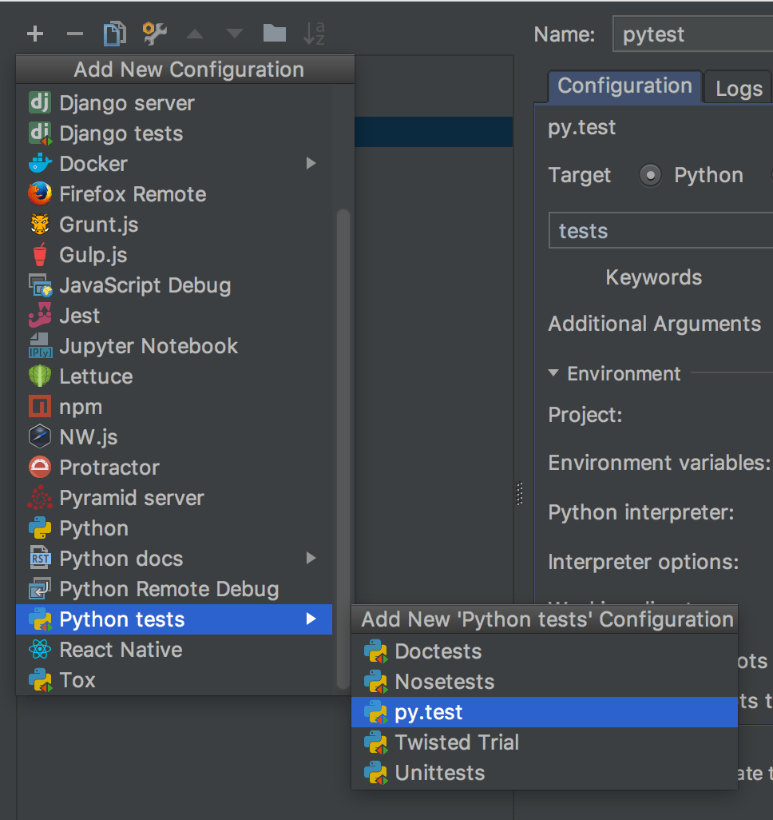Collapse the Environment section
773x820 pixels.
coord(552,373)
